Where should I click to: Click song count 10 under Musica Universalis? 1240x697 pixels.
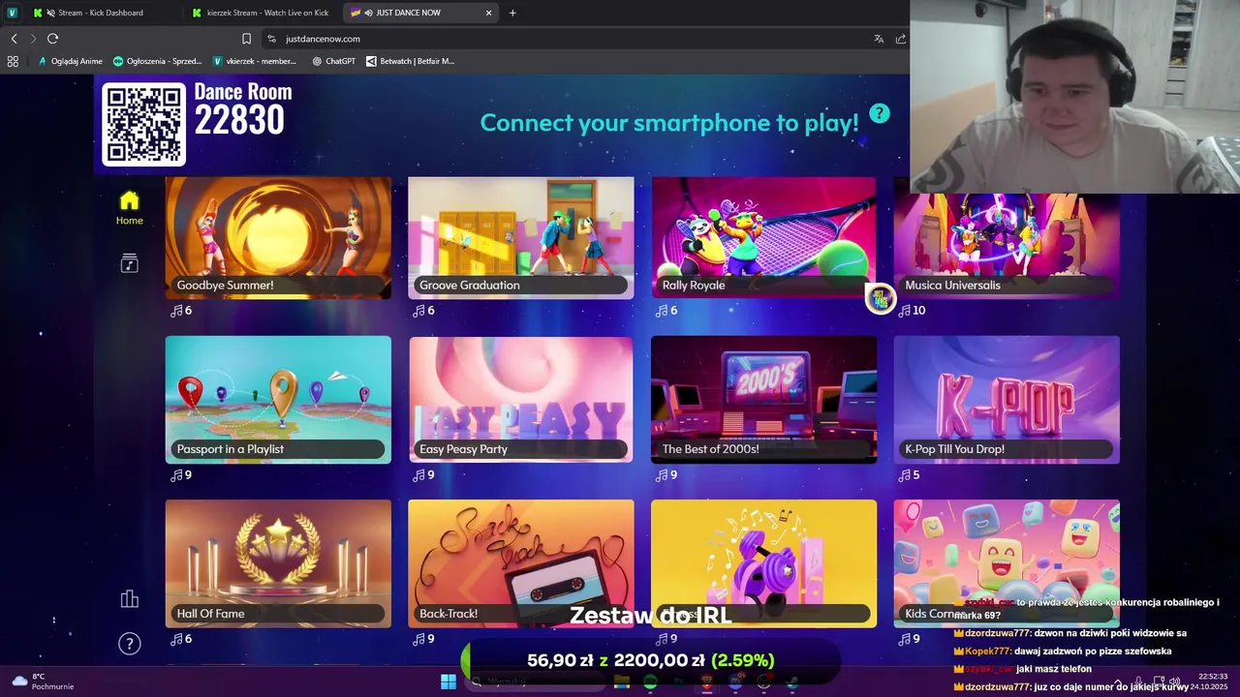click(912, 311)
